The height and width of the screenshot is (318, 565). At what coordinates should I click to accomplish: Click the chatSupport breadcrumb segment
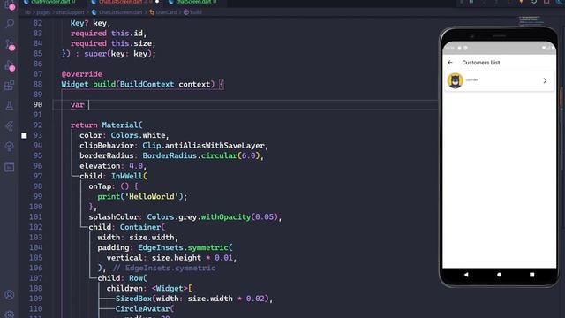pyautogui.click(x=71, y=12)
